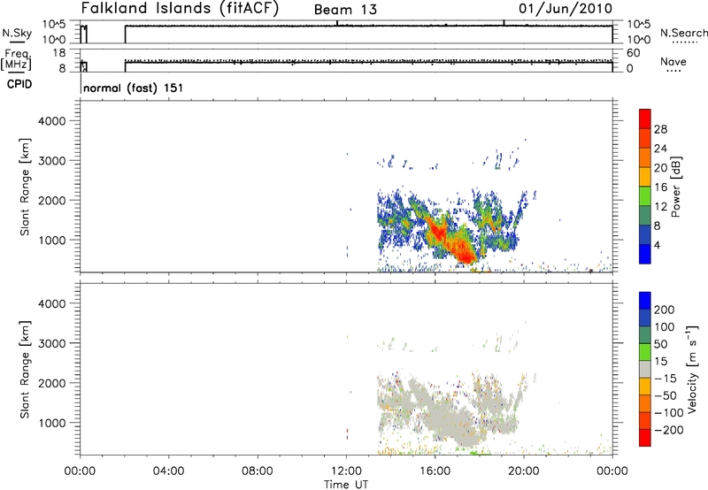Click "Slant Range [km]" label of the power panel
Viewport: 708px width, 490px height.
click(x=25, y=187)
